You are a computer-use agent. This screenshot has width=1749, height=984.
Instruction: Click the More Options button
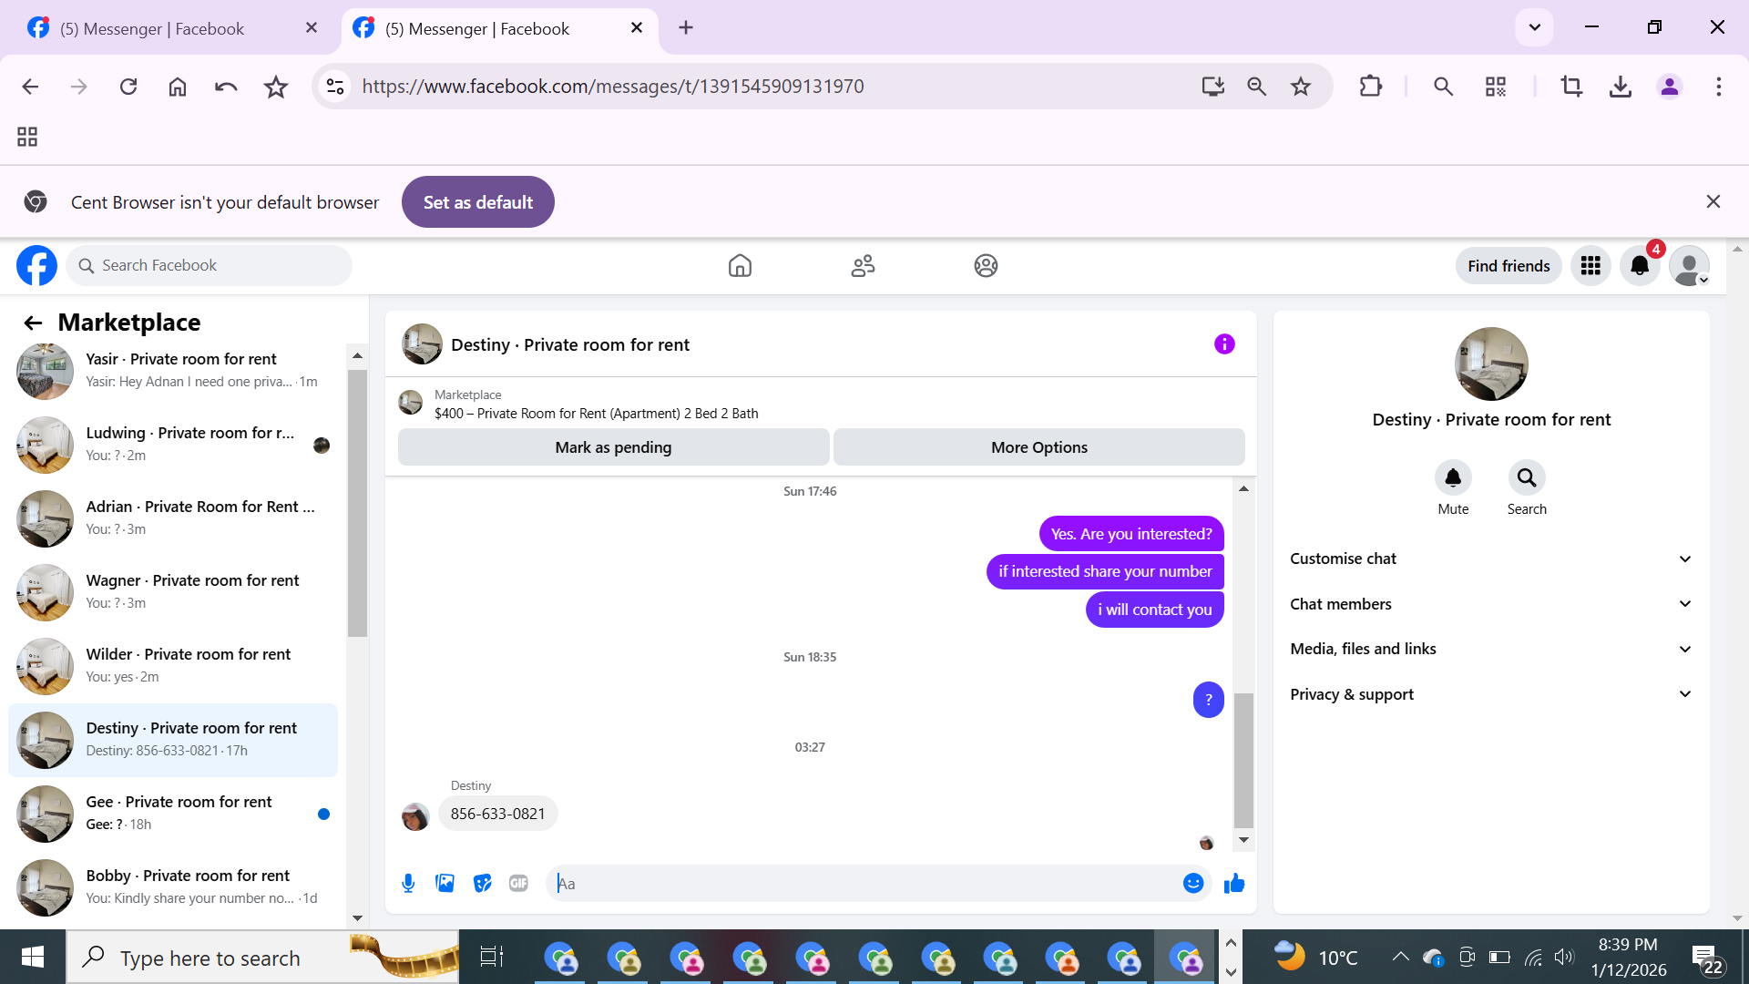click(1038, 447)
